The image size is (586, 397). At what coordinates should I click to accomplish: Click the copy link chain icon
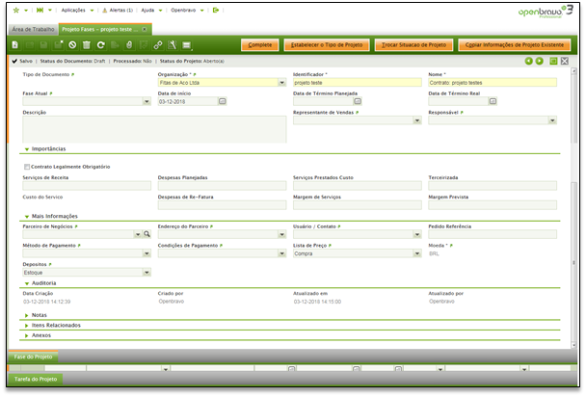click(157, 45)
